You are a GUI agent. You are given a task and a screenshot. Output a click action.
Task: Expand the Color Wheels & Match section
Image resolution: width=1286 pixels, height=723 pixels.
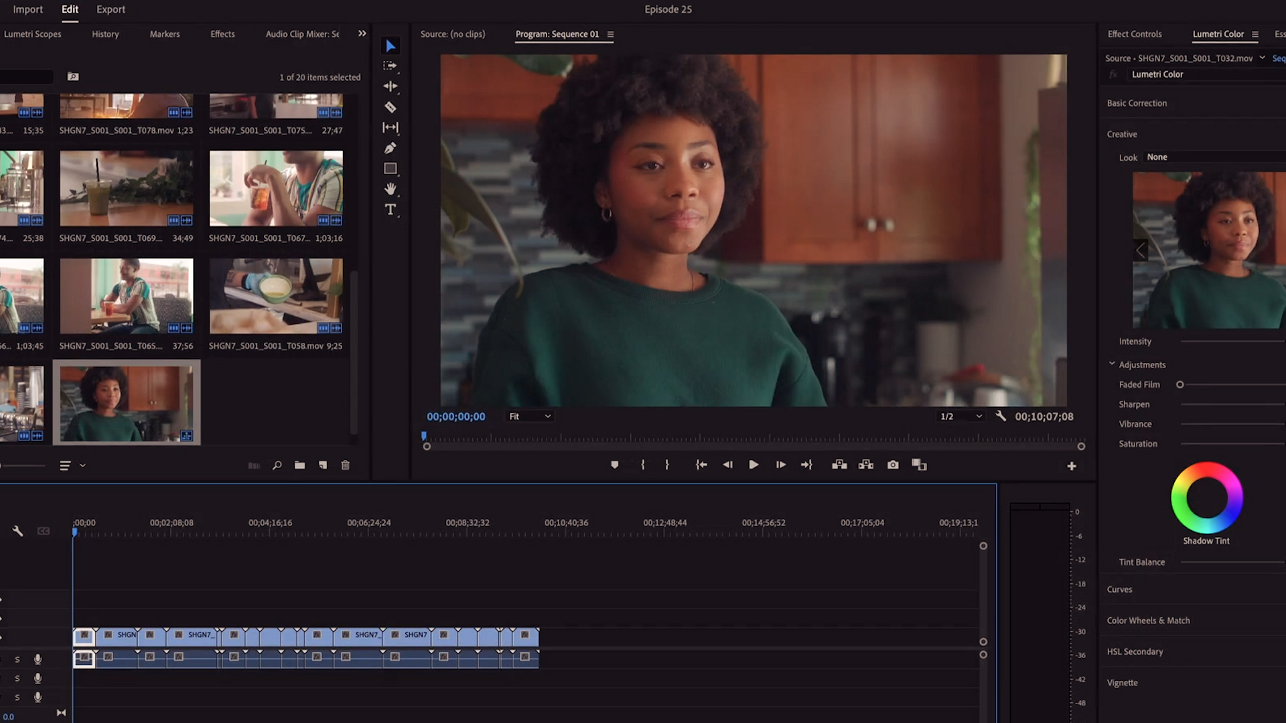[x=1148, y=621]
